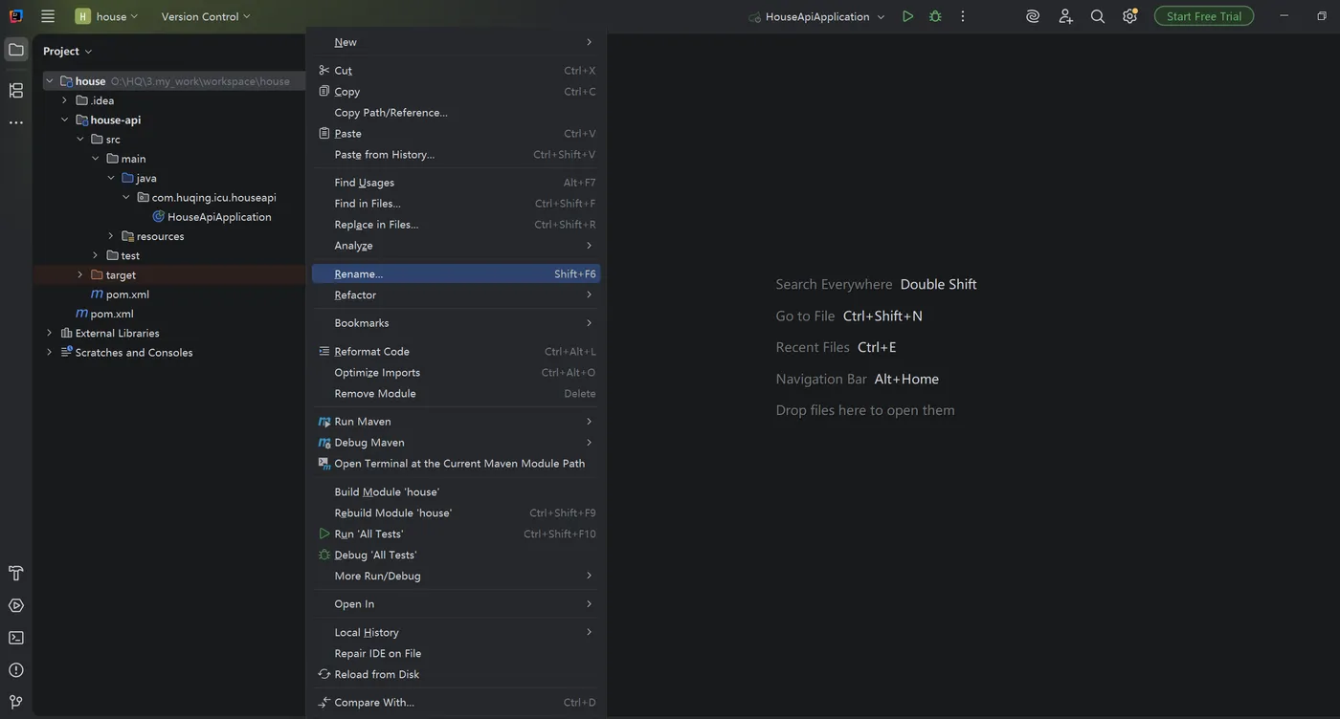1340x719 pixels.
Task: Open the Refactor submenu
Action: [456, 294]
